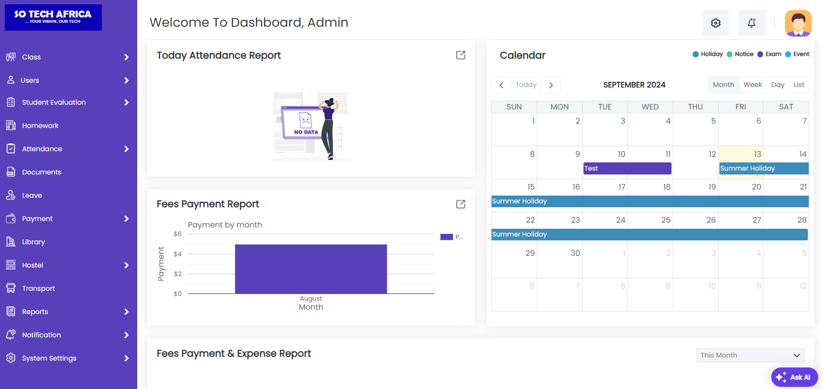823x389 pixels.
Task: Click the Transport bus icon
Action: [x=11, y=288]
